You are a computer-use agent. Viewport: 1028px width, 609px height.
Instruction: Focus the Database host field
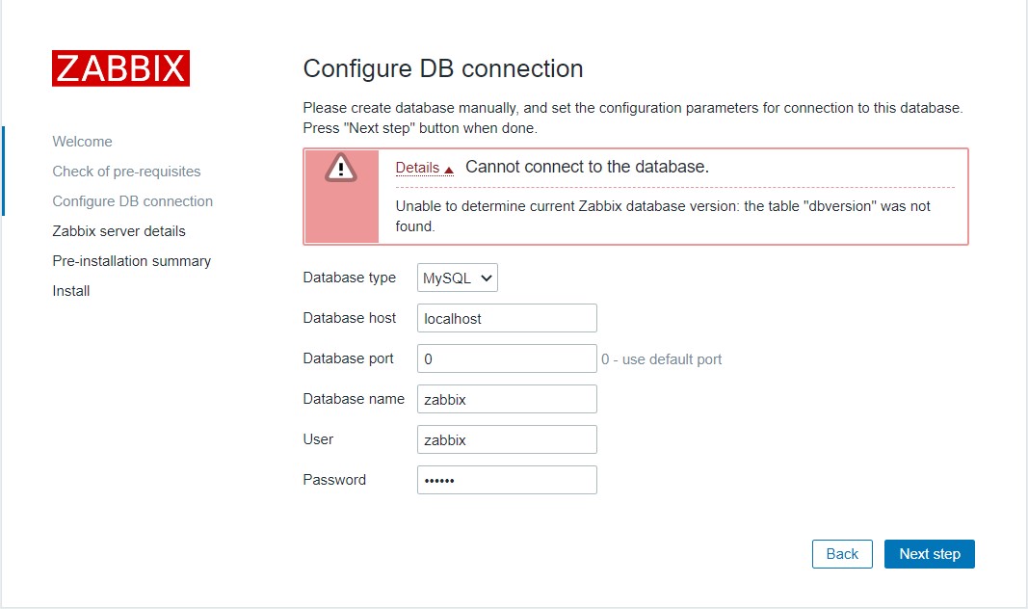click(x=507, y=318)
